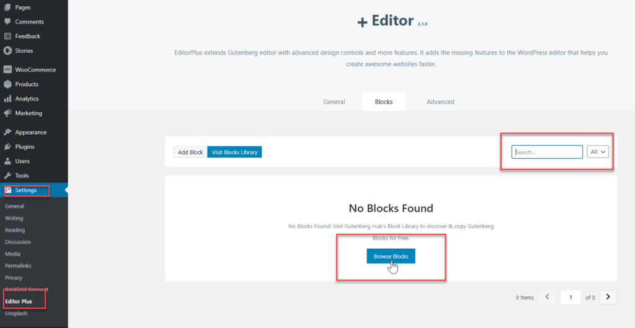The image size is (635, 328).
Task: Open the WooCommerce menu item
Action: tap(34, 69)
